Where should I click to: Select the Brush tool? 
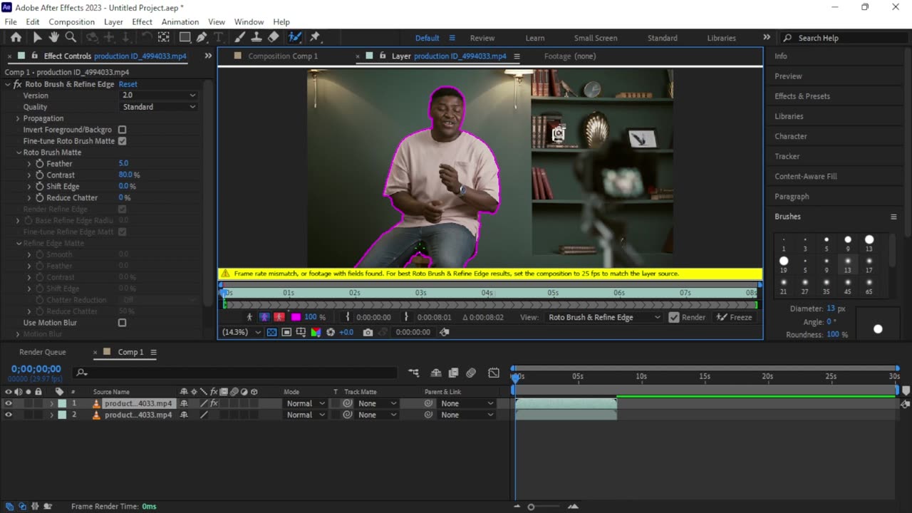(240, 38)
